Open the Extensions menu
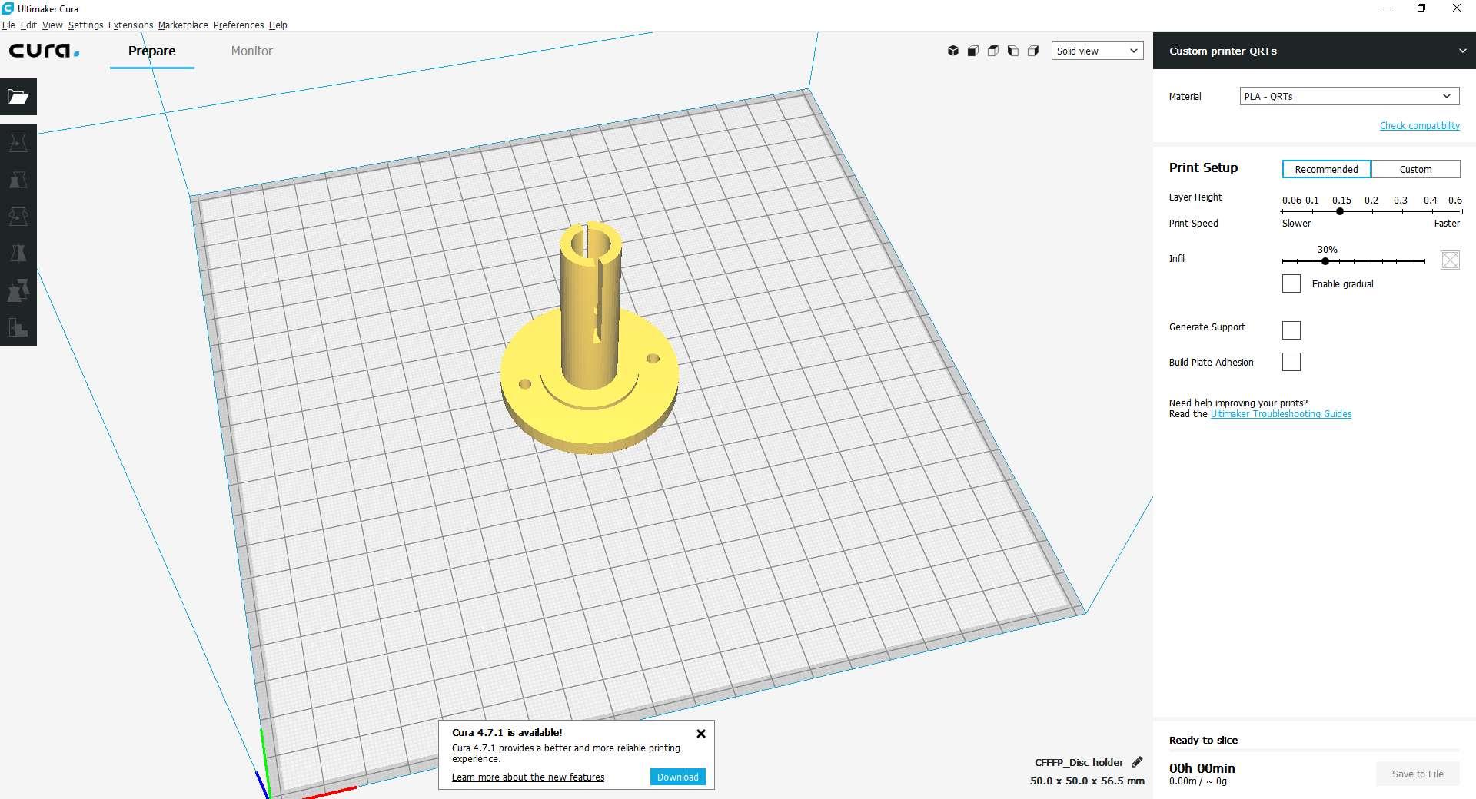Image resolution: width=1476 pixels, height=799 pixels. (131, 25)
